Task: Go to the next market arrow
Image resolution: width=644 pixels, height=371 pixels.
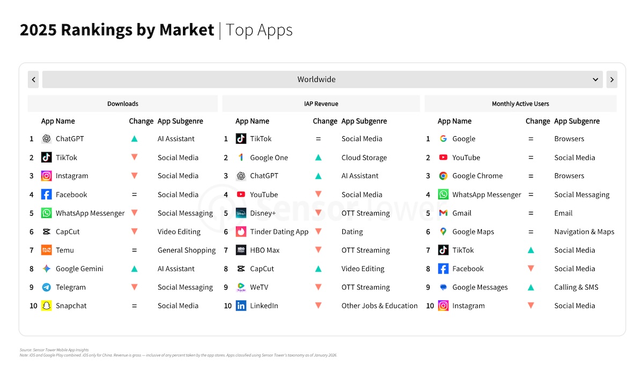Action: [611, 79]
